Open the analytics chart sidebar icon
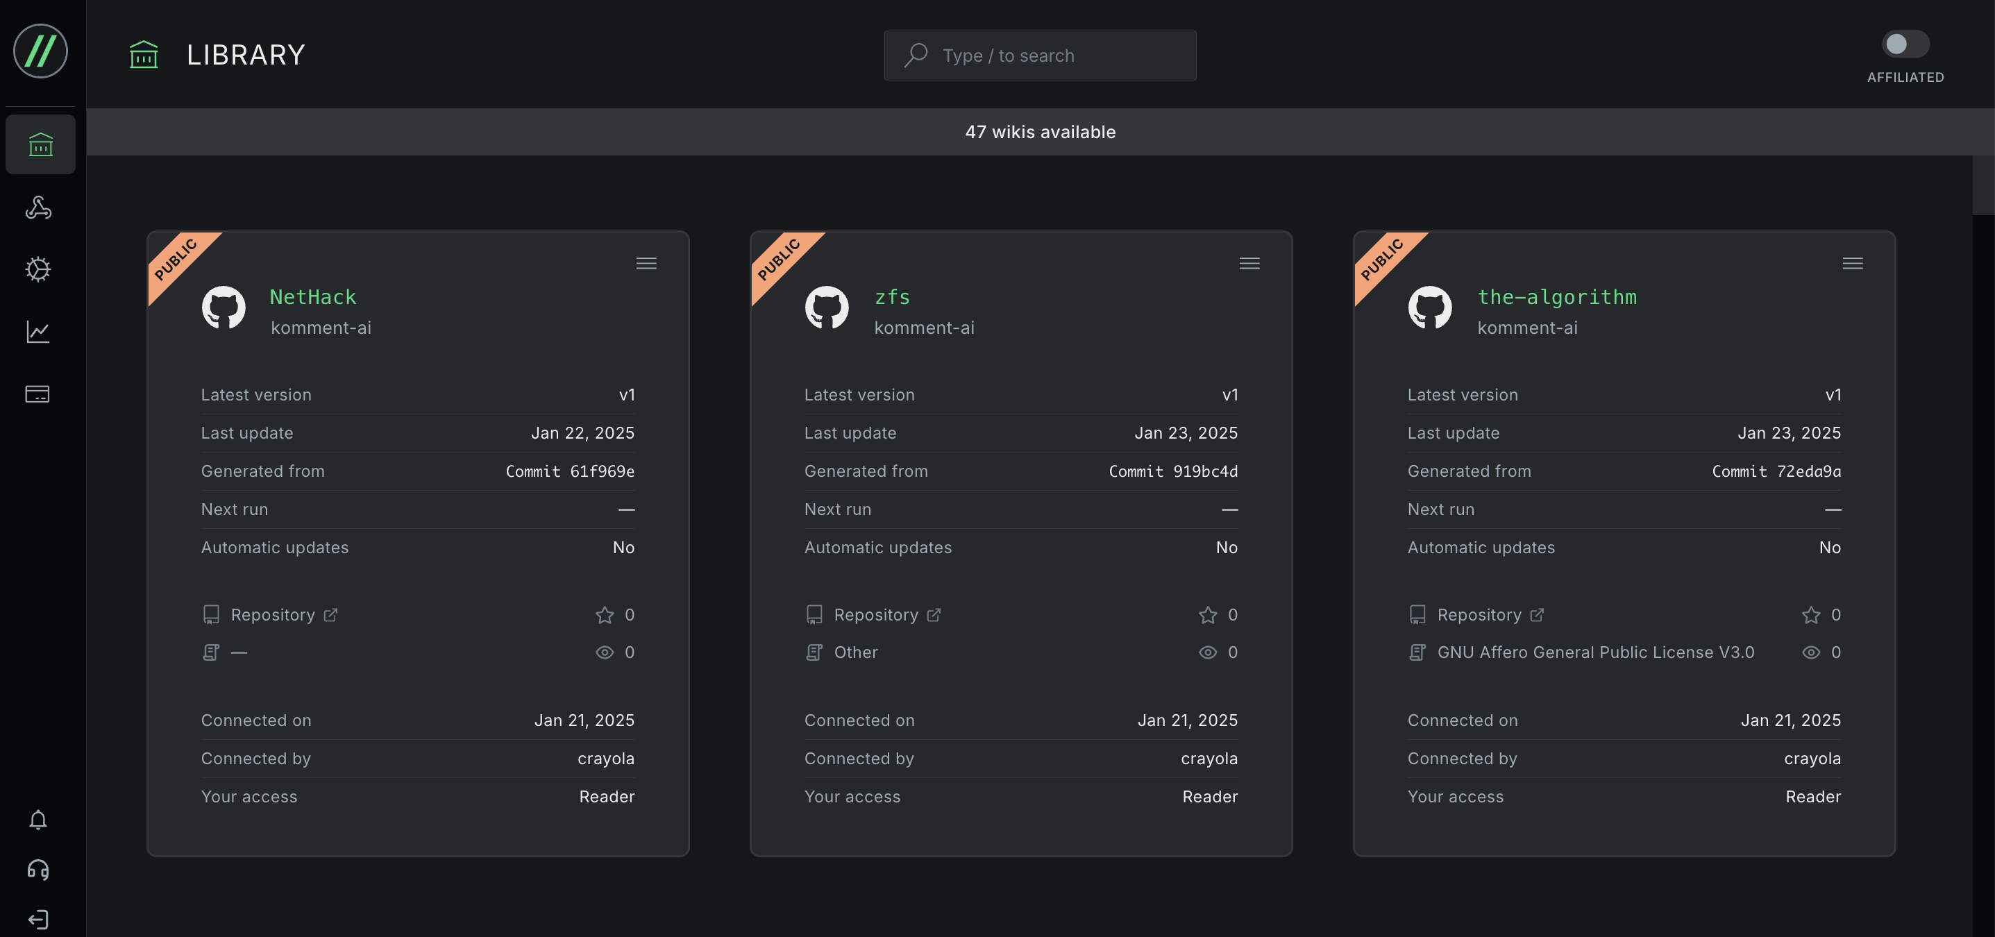The height and width of the screenshot is (937, 1995). 38,332
